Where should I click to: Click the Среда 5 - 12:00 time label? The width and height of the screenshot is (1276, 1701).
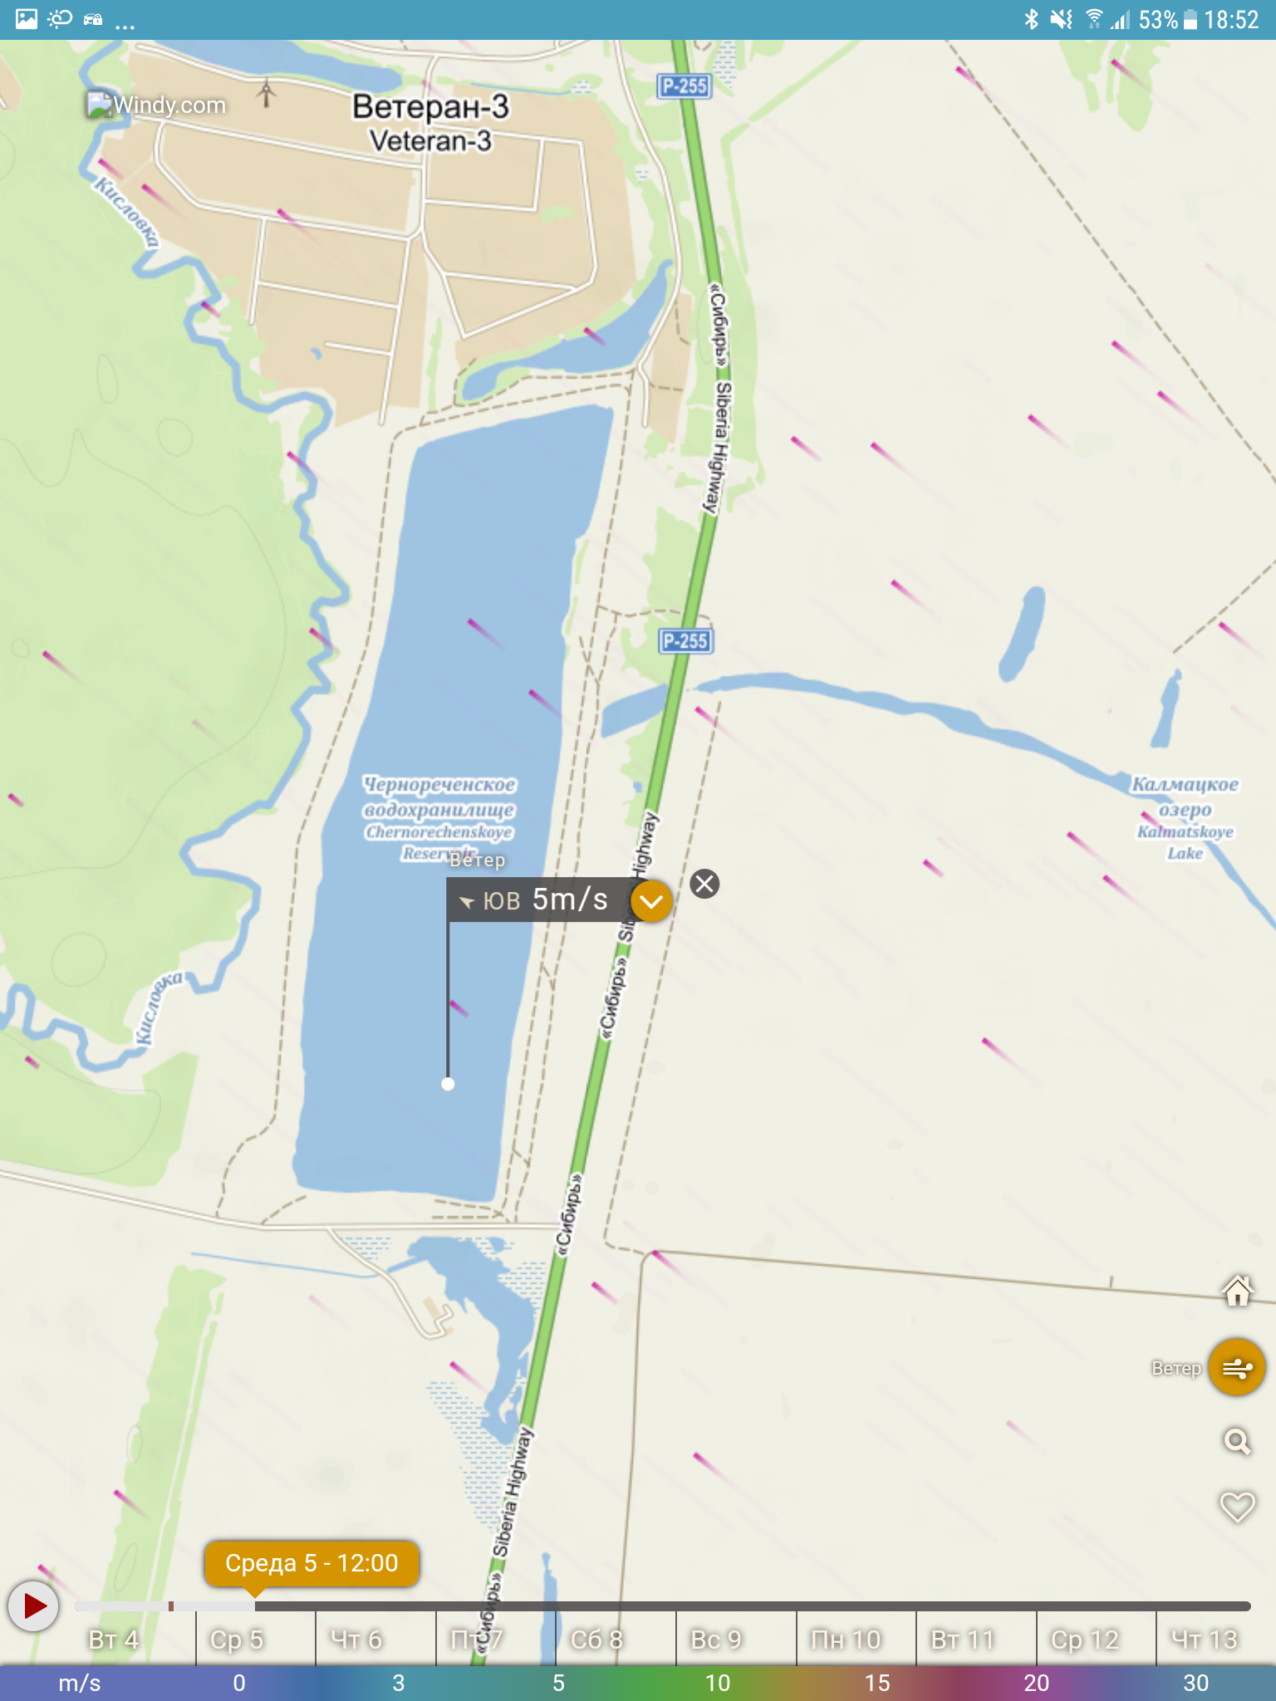(x=312, y=1563)
